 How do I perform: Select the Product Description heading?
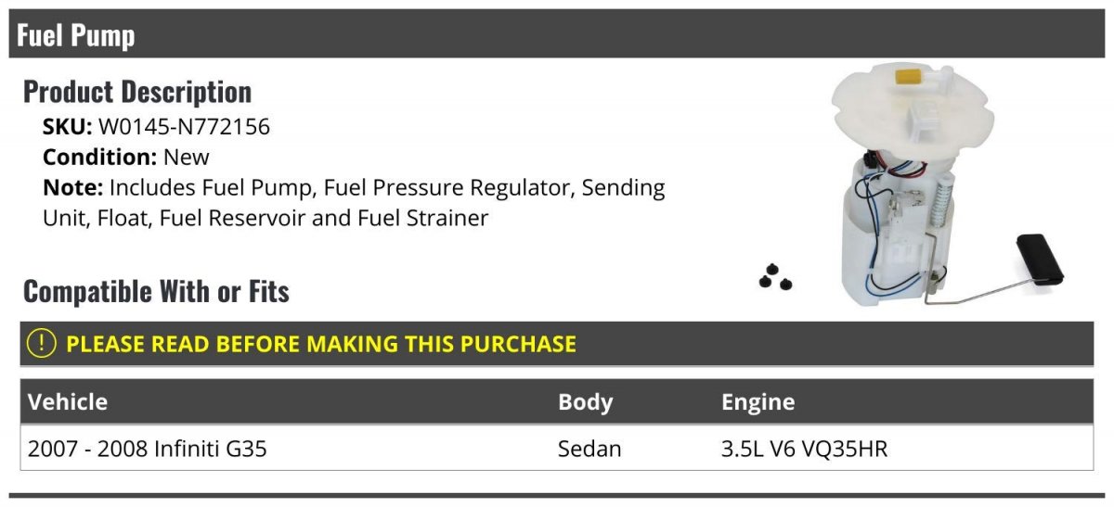[x=137, y=92]
